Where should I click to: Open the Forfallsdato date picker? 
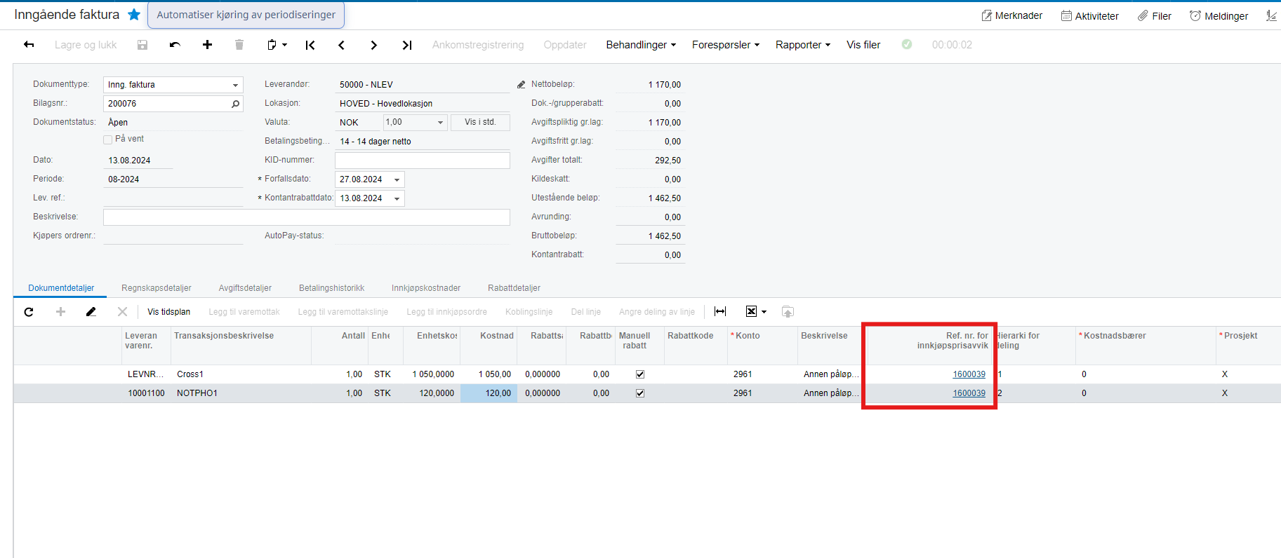(397, 180)
